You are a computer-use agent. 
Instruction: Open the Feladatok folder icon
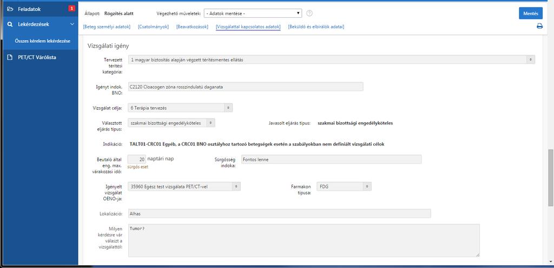(10, 9)
